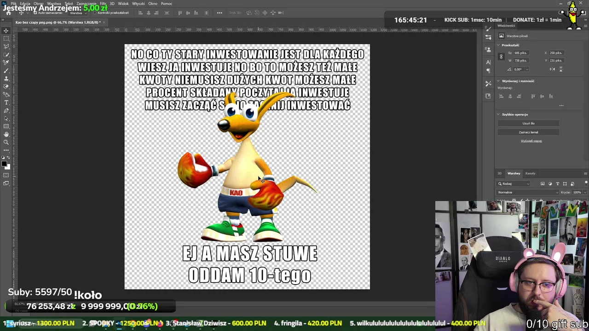Select the Quick Selection tool
Screen dimensions: 589x331
[x=6, y=55]
